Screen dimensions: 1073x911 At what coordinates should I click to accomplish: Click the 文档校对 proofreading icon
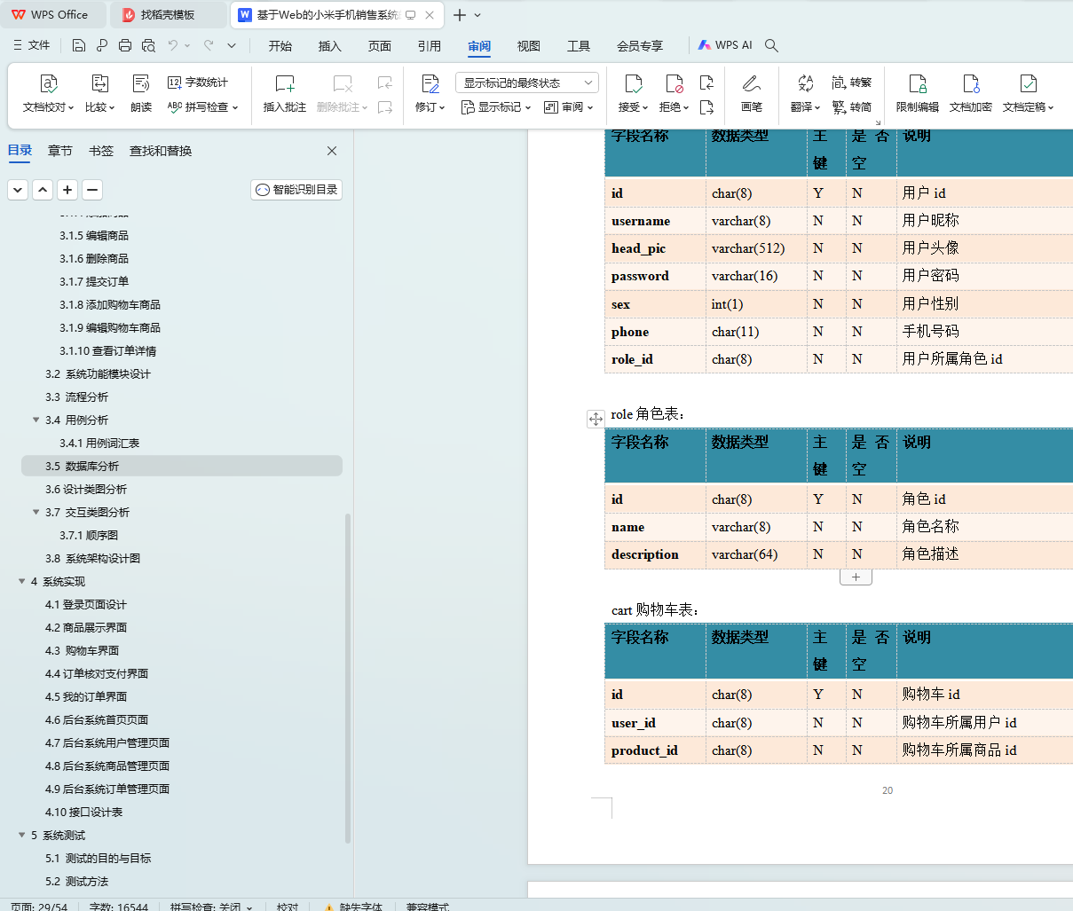point(49,83)
